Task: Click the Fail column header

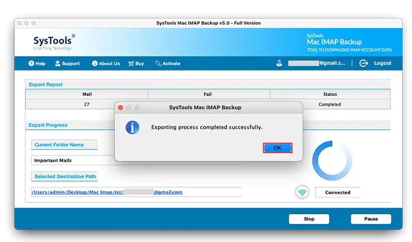Action: (209, 94)
